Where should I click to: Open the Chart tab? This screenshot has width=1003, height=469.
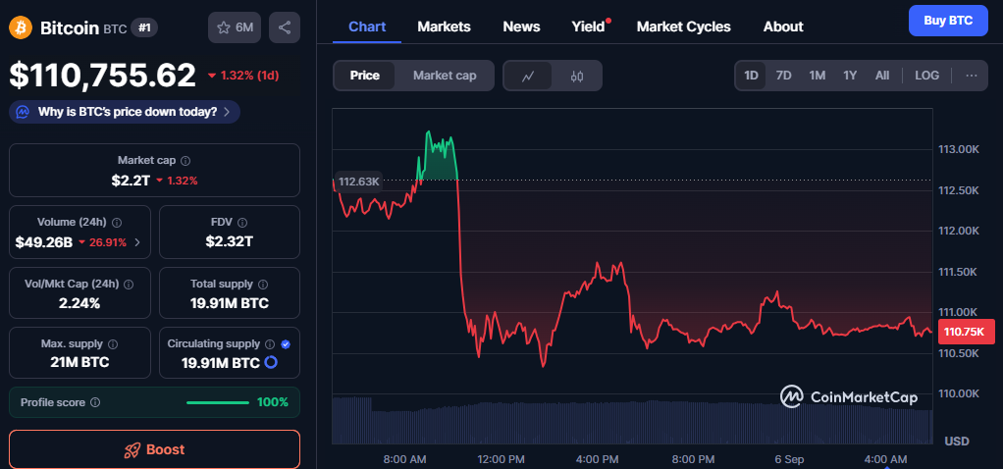(367, 26)
